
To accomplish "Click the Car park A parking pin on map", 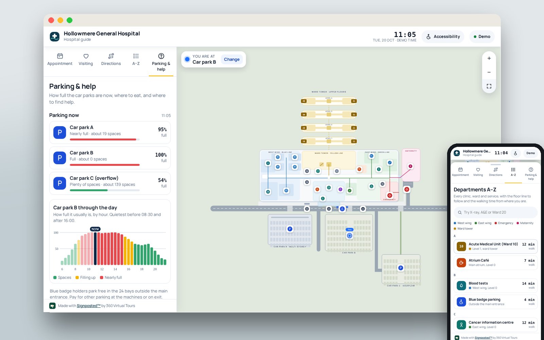I will click(x=290, y=229).
